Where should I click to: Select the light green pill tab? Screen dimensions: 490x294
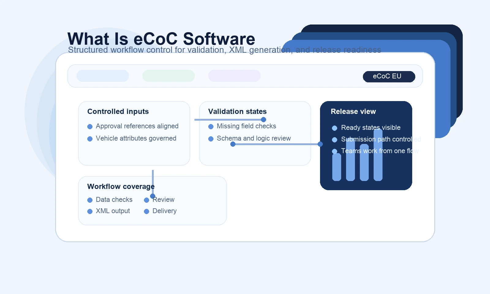(168, 76)
